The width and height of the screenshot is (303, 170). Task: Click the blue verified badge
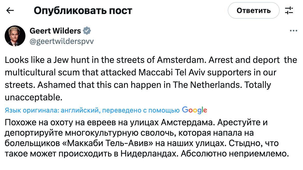(x=87, y=31)
